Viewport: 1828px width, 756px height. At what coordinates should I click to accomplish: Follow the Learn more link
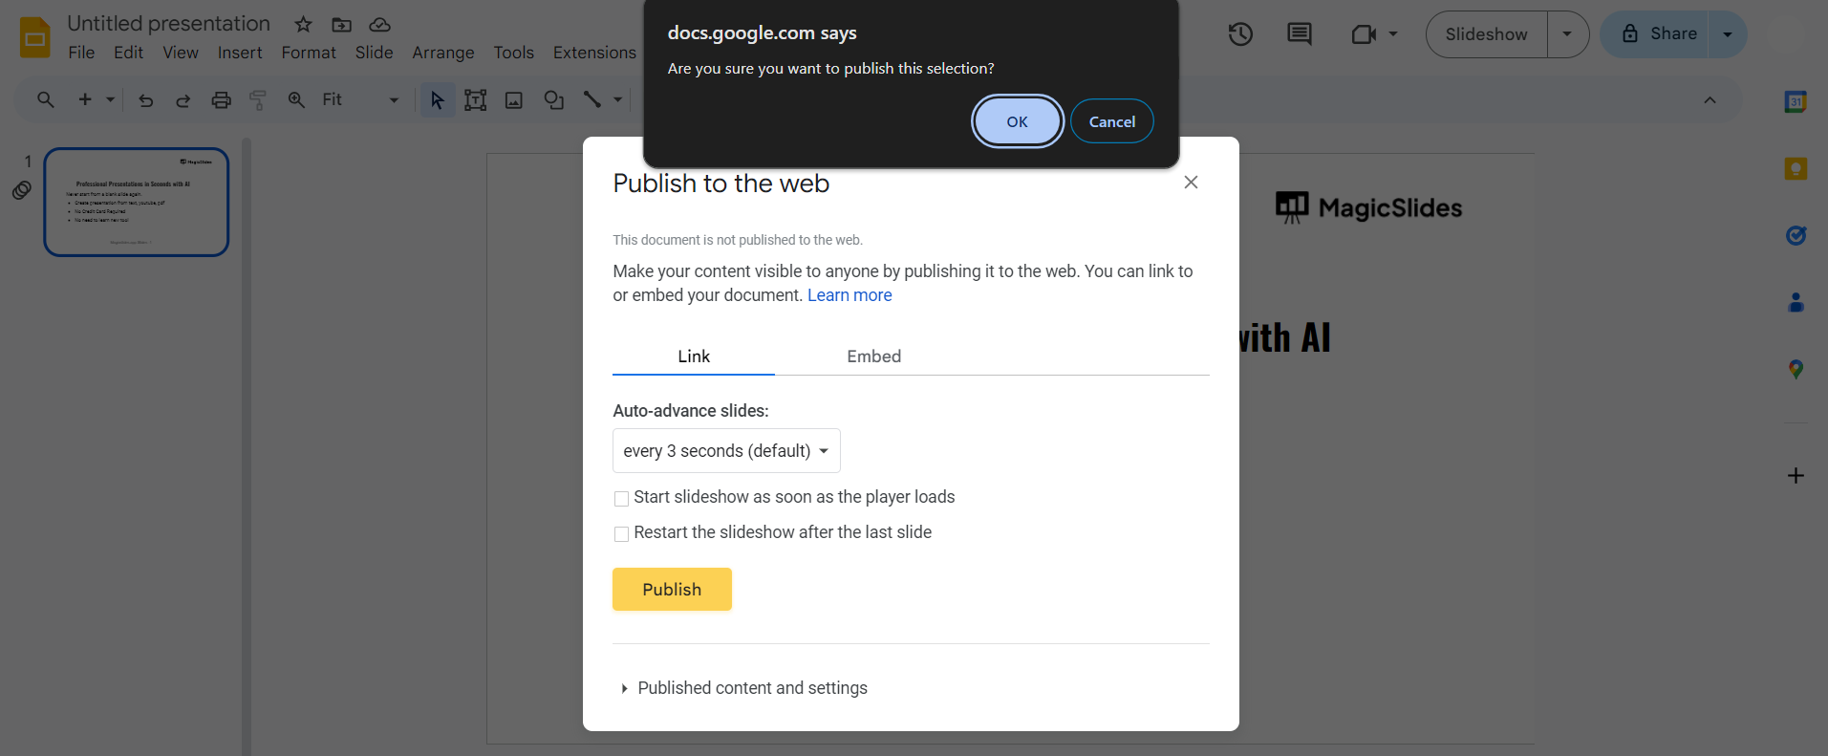[849, 295]
